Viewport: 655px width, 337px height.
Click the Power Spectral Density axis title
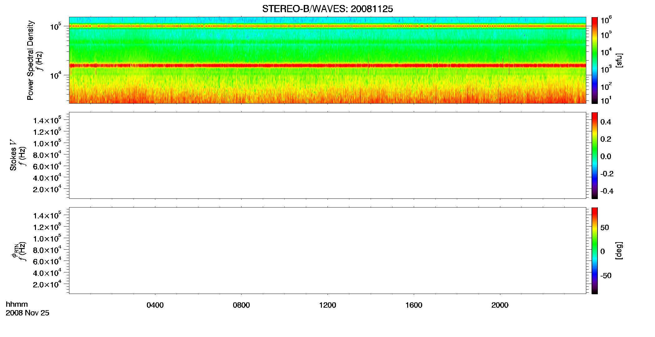pyautogui.click(x=30, y=60)
